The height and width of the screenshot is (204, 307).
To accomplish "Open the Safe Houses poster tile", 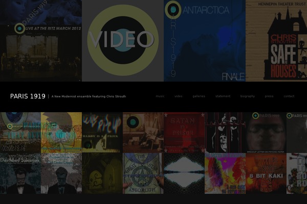I will click(x=276, y=41).
